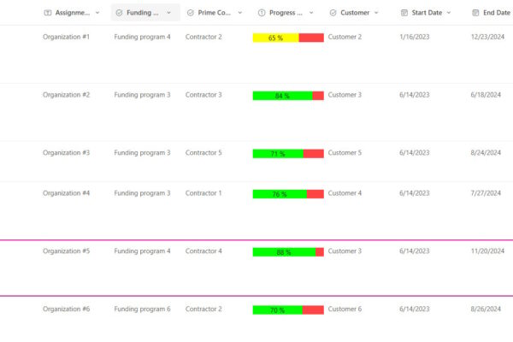Click the Contractor 3 cell

click(203, 95)
